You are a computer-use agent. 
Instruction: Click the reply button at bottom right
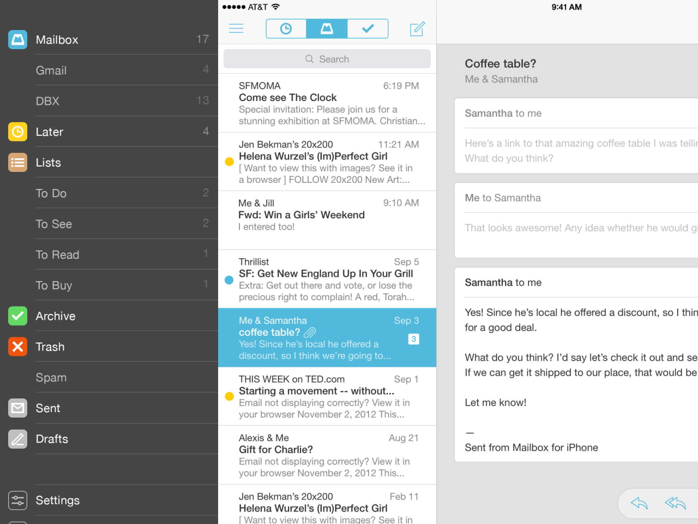tap(639, 503)
